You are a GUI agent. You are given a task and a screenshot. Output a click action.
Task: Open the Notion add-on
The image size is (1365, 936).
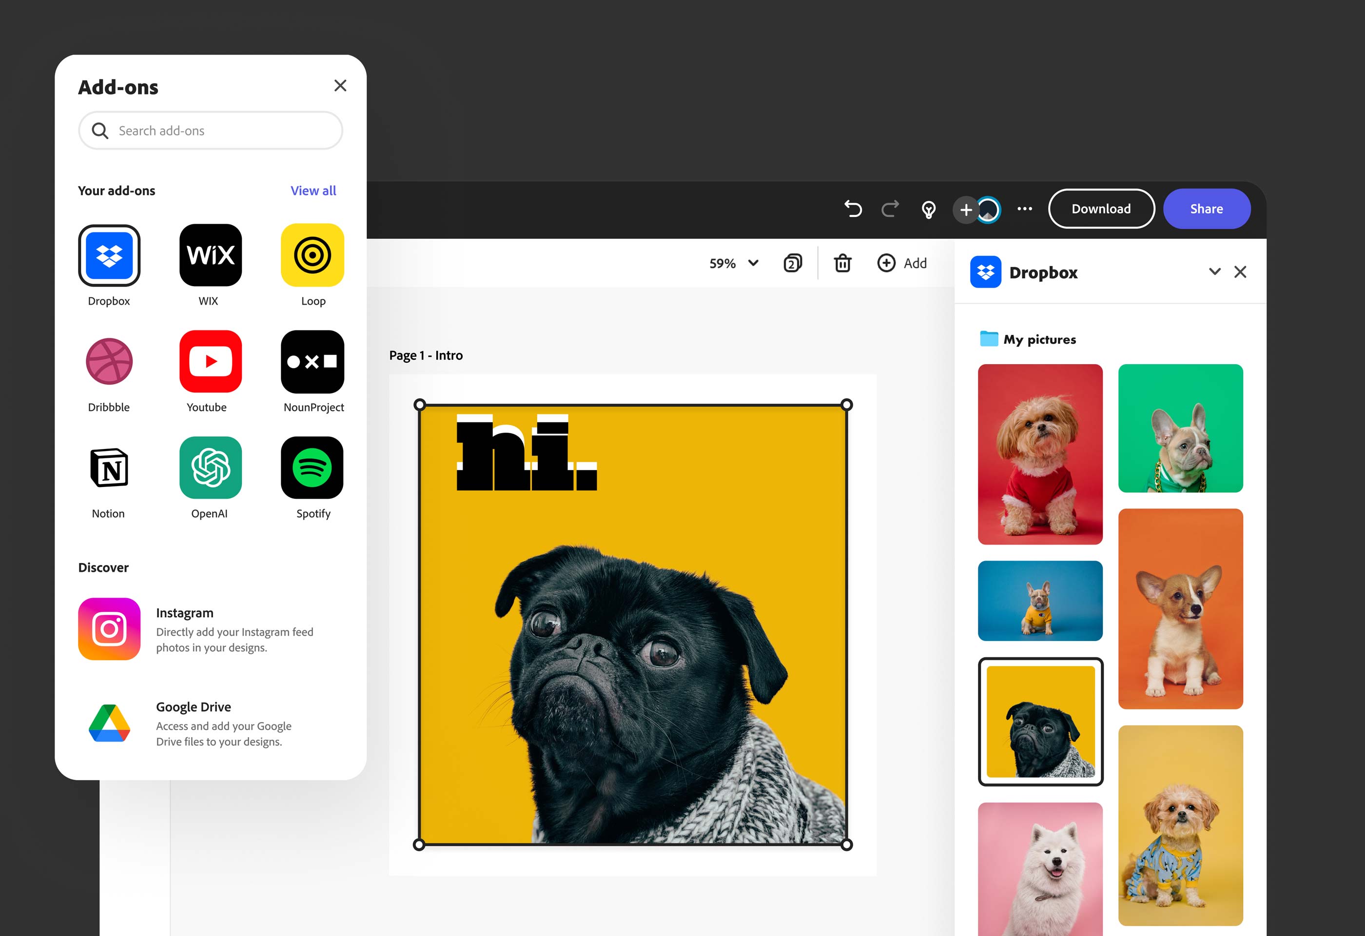pos(109,468)
